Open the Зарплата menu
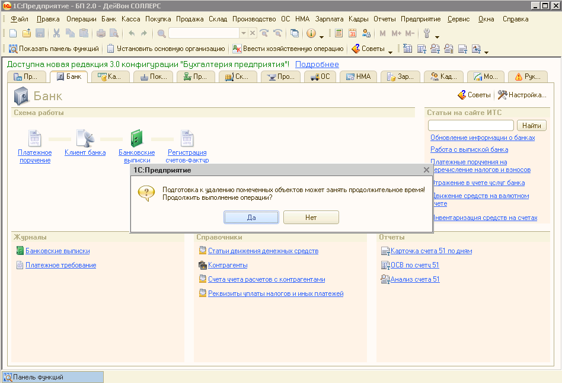The image size is (562, 383). [330, 19]
